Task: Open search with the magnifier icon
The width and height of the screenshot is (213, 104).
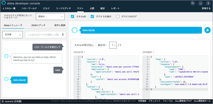Action: coord(192,3)
